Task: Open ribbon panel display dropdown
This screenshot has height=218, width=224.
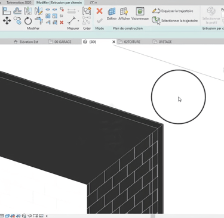Action: tap(93, 3)
